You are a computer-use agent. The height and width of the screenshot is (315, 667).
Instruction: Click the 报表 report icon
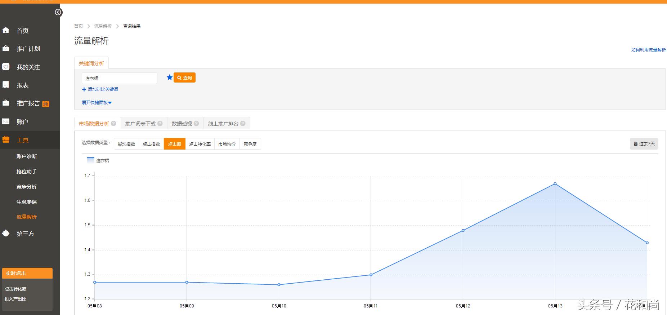6,85
